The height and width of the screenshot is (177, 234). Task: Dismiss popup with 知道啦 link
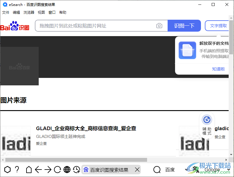[218, 69]
